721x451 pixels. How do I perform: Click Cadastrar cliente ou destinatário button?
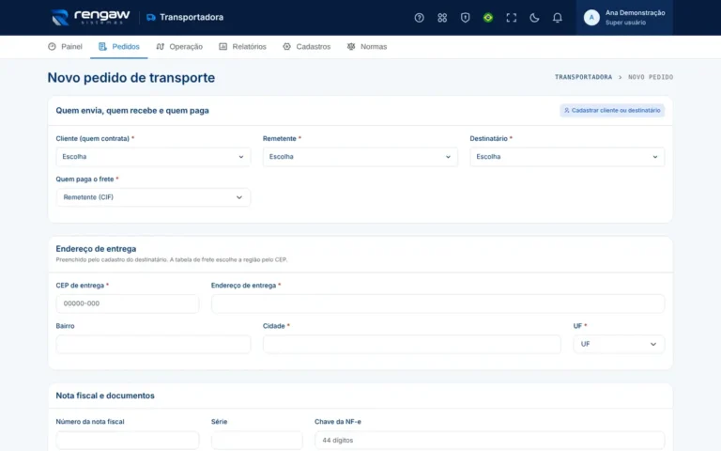pyautogui.click(x=612, y=111)
